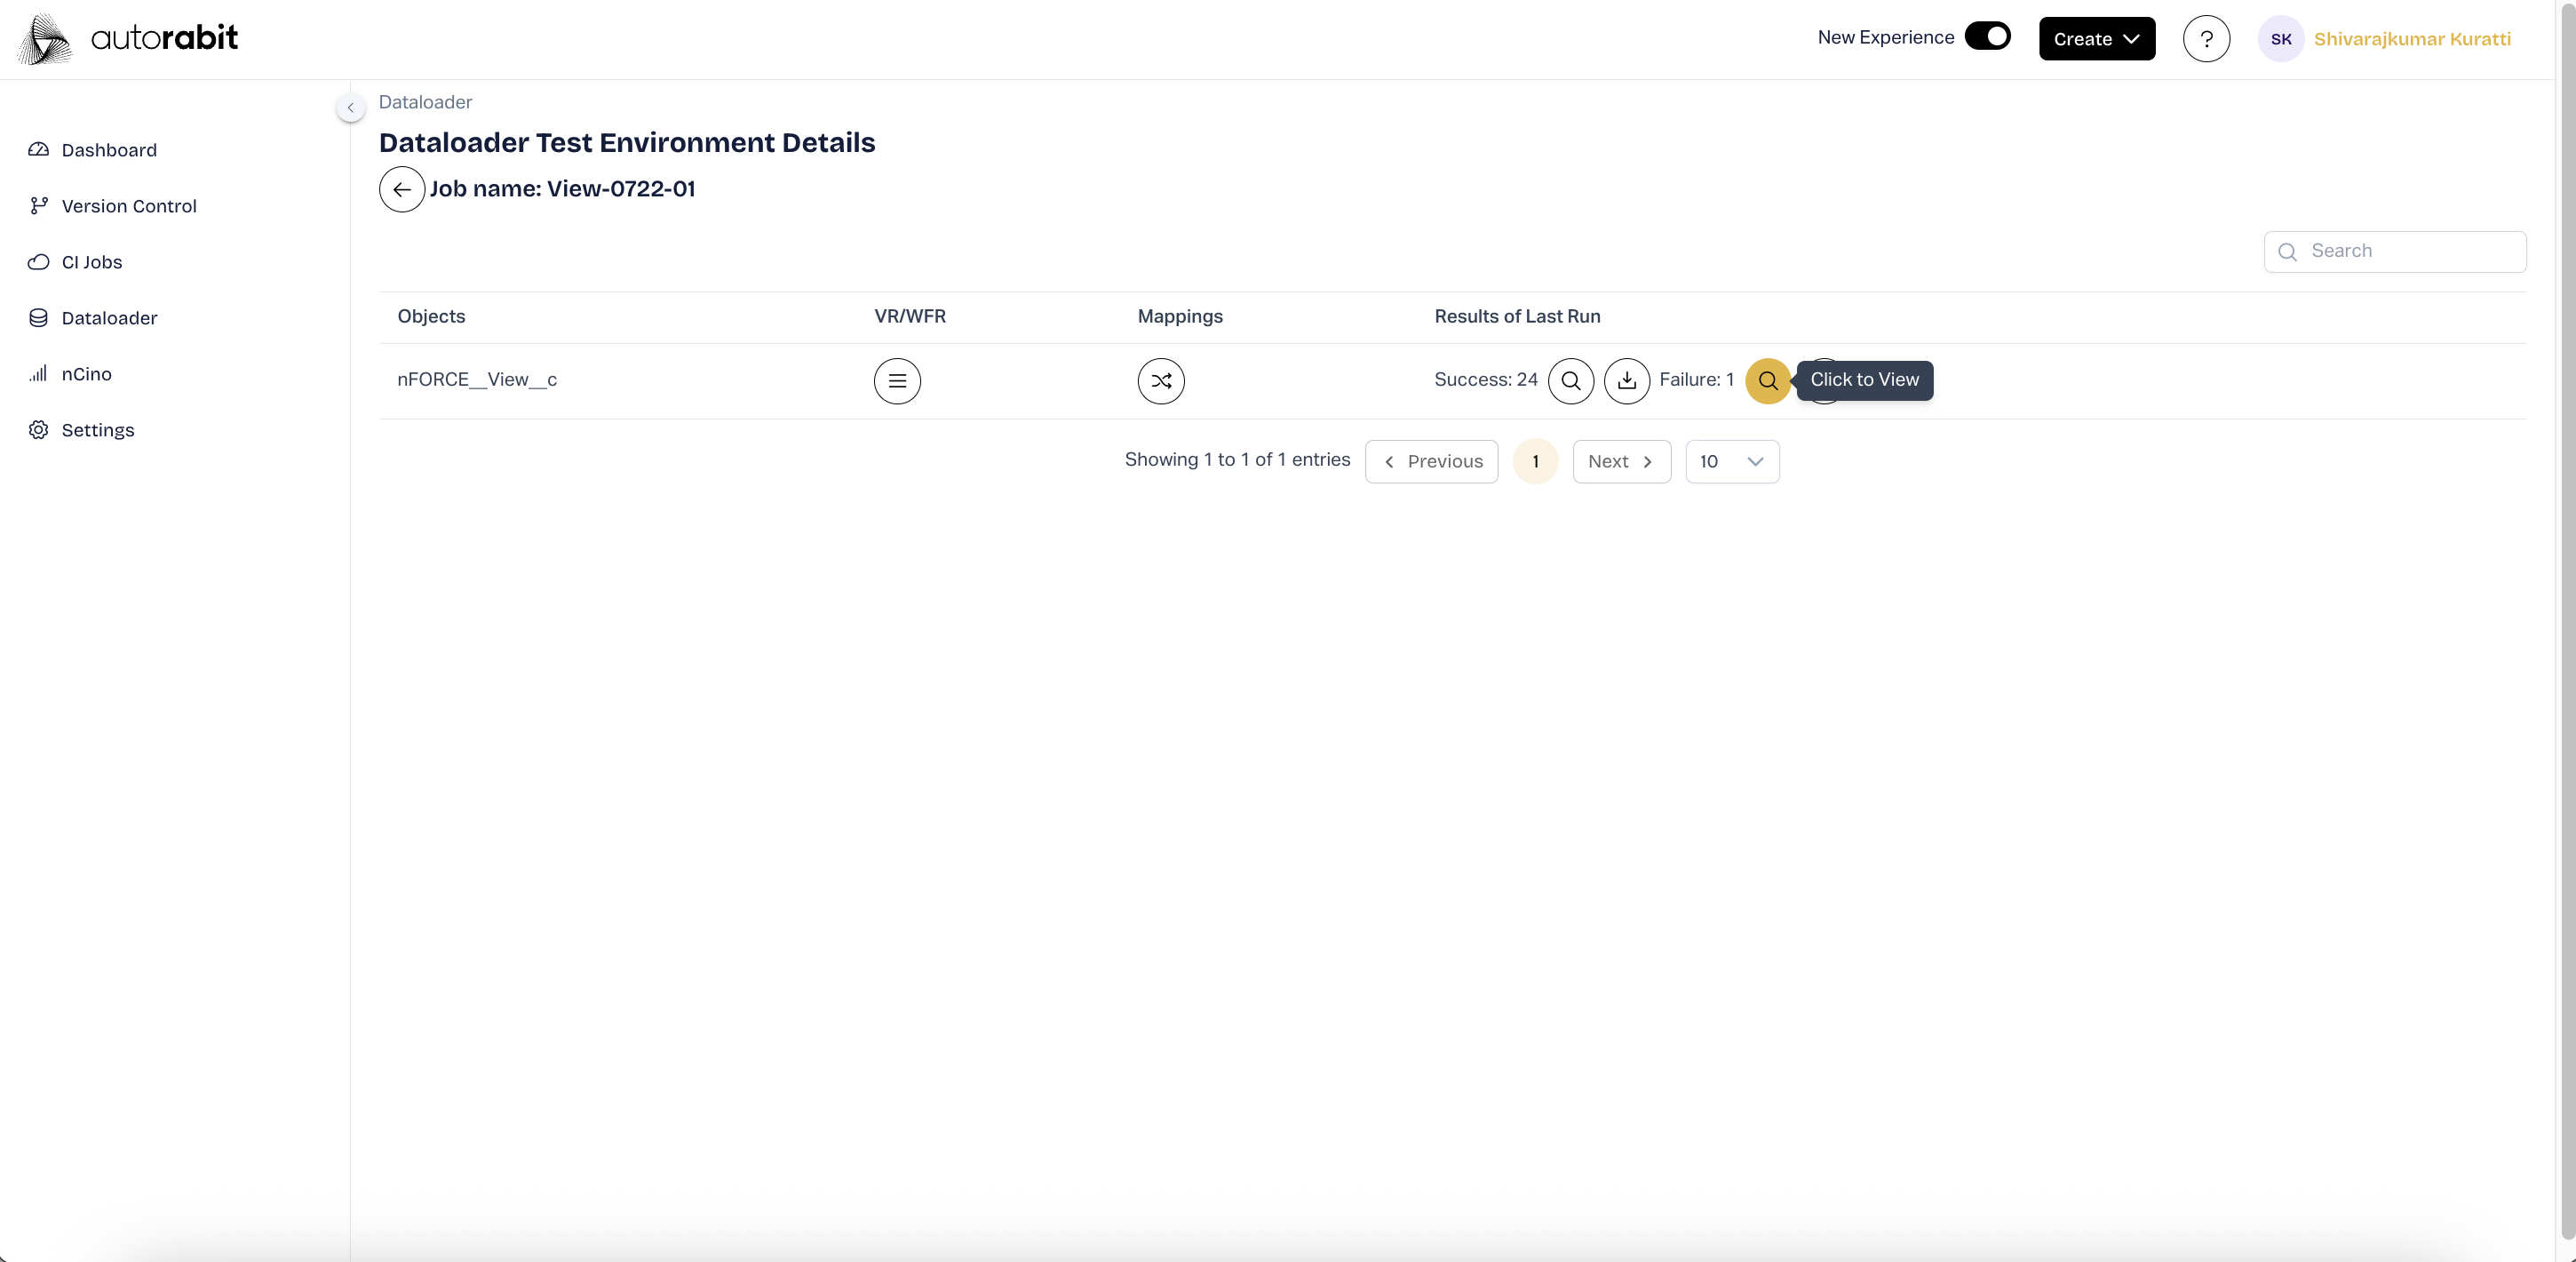Click the SK user avatar
The height and width of the screenshot is (1262, 2576).
2280,39
